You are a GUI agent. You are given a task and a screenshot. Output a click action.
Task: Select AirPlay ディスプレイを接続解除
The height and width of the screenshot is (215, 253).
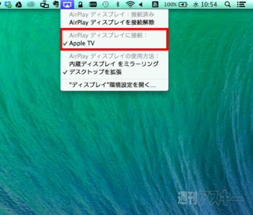[x=114, y=23]
